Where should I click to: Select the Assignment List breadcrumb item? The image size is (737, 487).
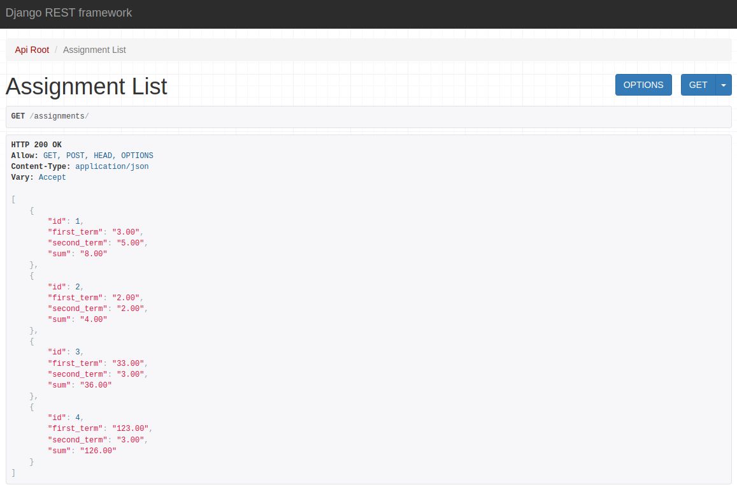click(94, 50)
